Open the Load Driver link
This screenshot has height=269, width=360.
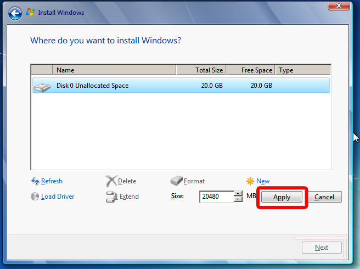[58, 197]
